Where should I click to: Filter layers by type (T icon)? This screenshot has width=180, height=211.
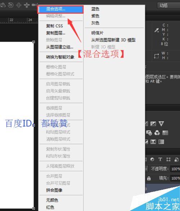coord(160,159)
